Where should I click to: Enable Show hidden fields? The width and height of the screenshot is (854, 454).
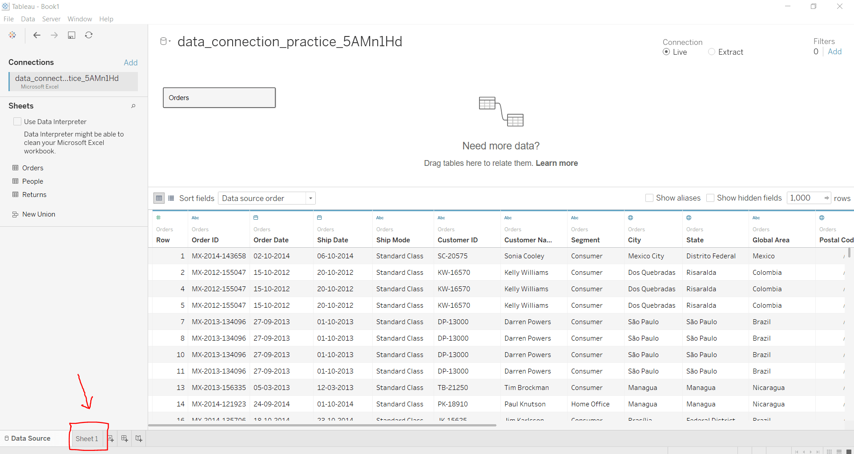pos(710,198)
